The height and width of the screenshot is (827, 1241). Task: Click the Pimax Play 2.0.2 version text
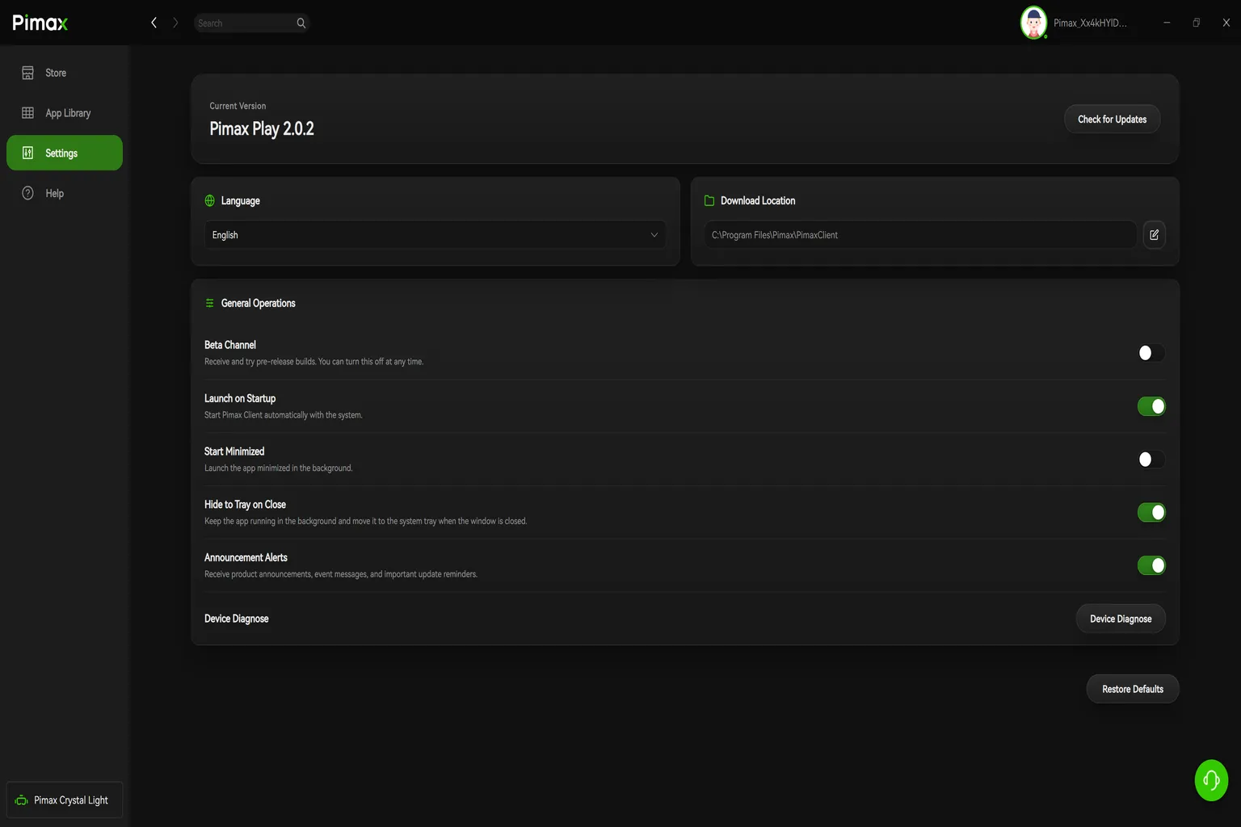(262, 129)
